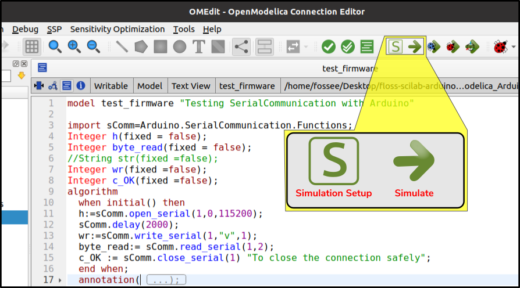Choose the Ellipse shape tool
The image size is (520, 288).
click(x=179, y=46)
